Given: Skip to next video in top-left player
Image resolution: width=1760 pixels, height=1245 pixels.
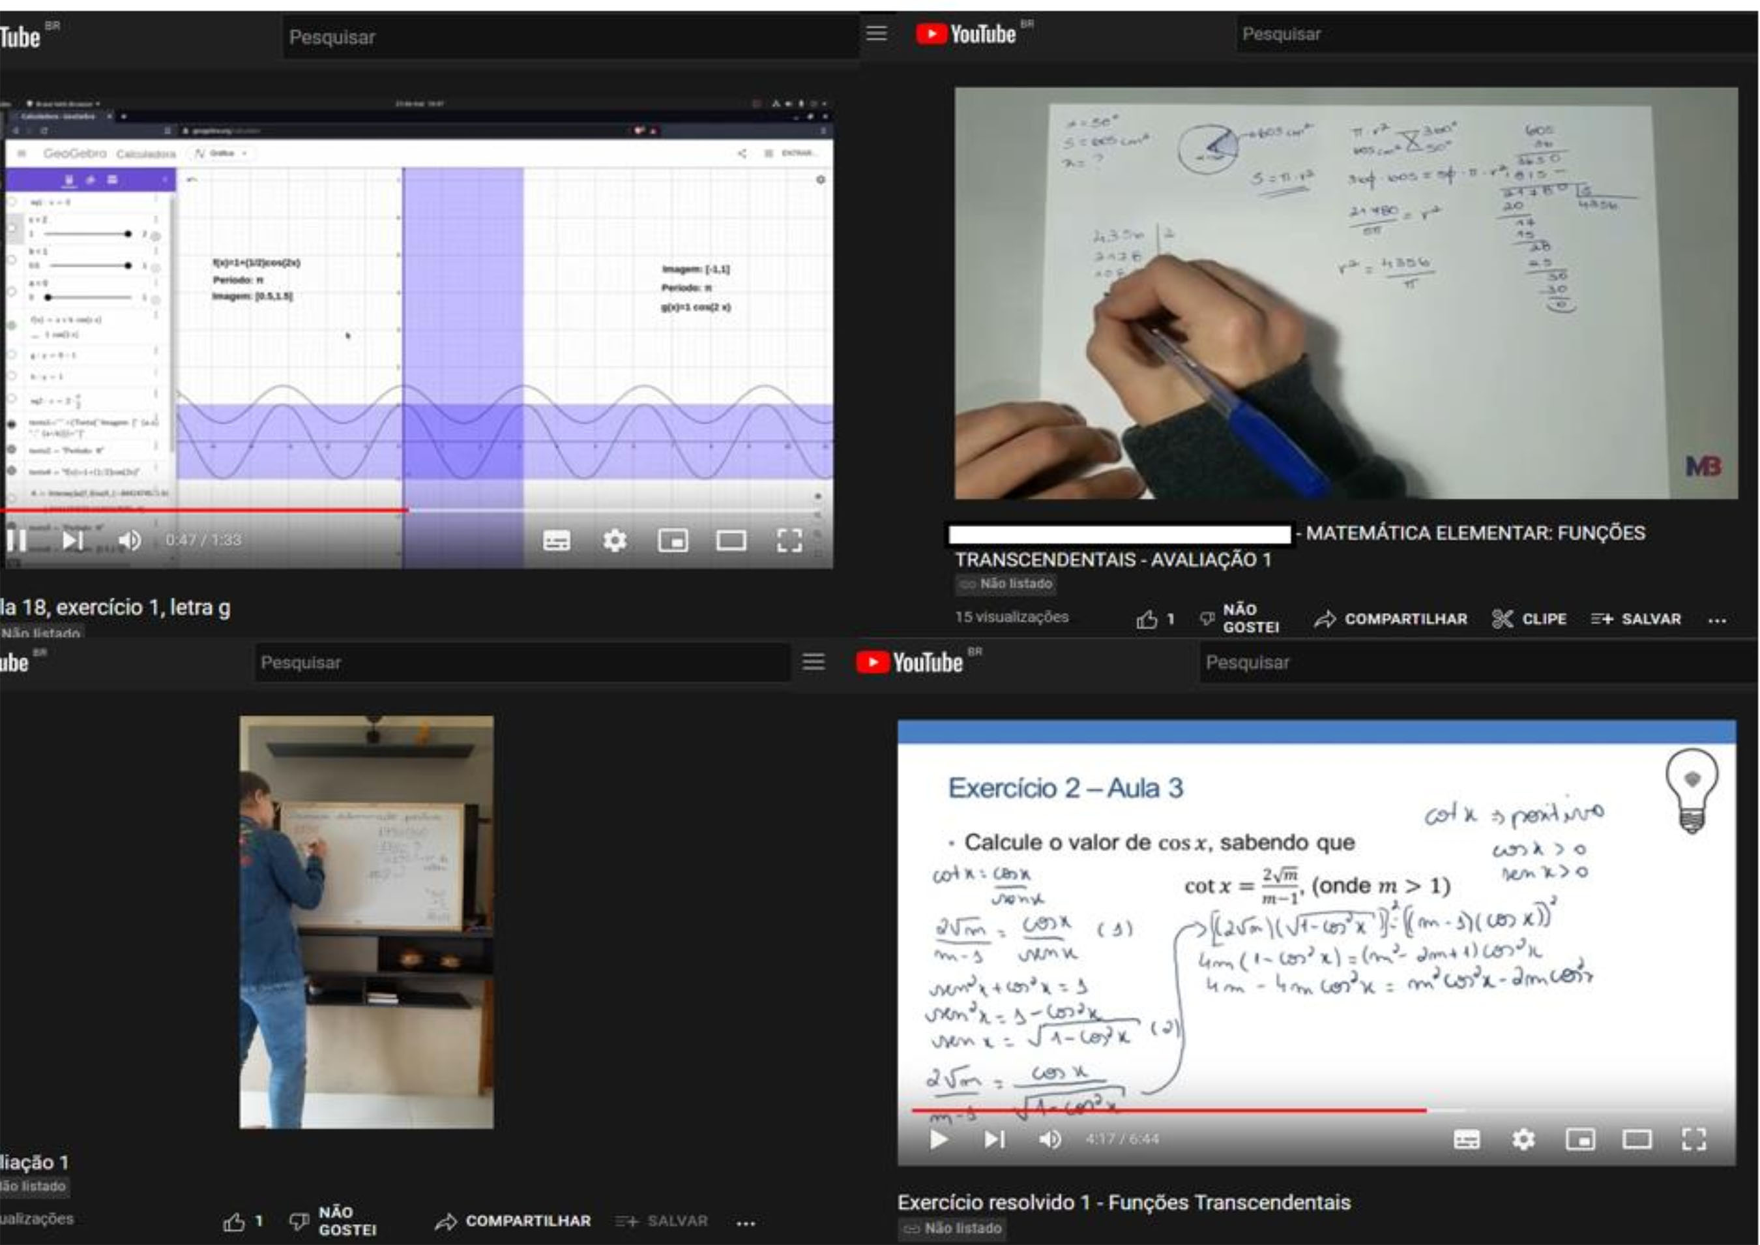Looking at the screenshot, I should click(x=73, y=540).
